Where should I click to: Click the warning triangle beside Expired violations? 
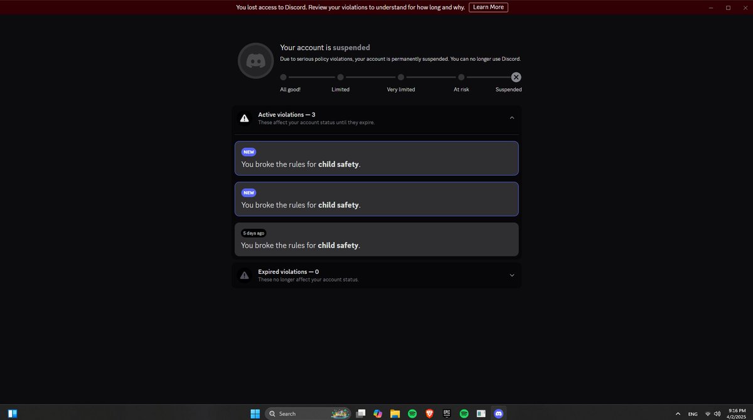tap(245, 275)
